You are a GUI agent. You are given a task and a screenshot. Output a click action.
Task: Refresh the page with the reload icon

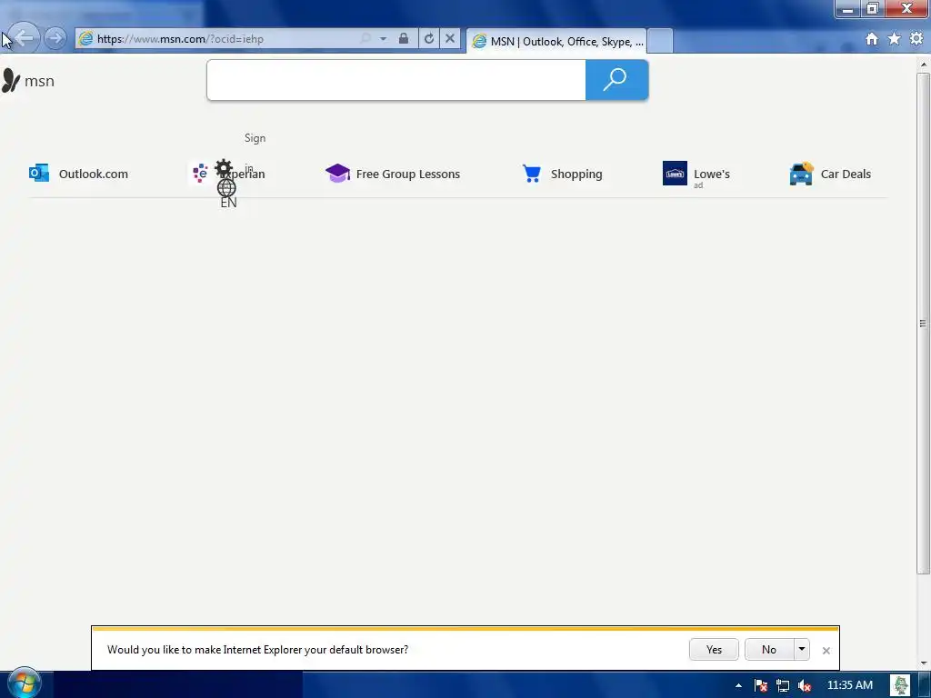[429, 38]
